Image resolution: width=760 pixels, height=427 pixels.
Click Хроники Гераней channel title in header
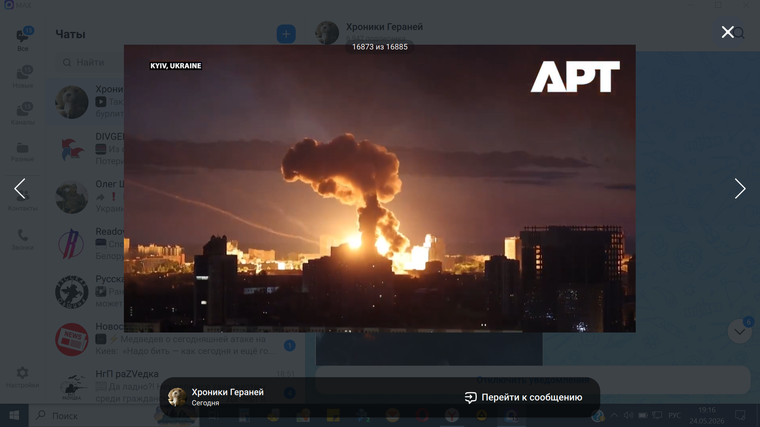click(384, 27)
